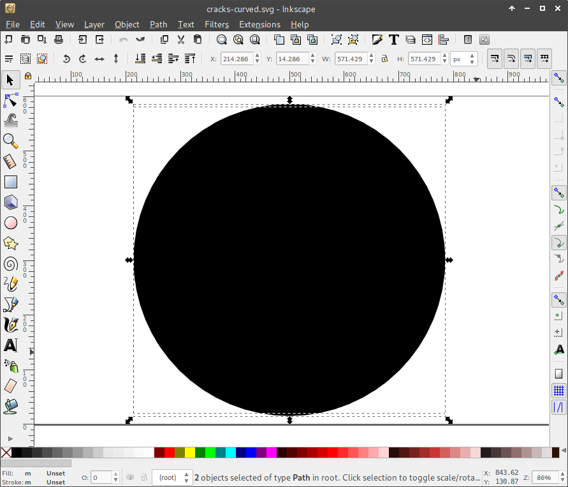
Task: Open the Filters menu
Action: click(217, 24)
